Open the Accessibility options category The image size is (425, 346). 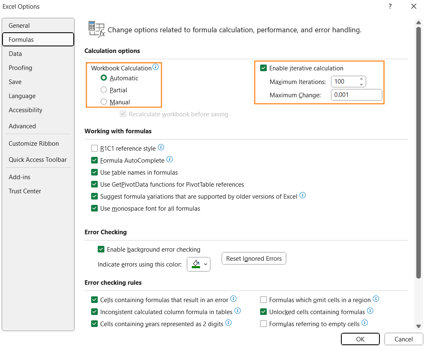point(38,110)
